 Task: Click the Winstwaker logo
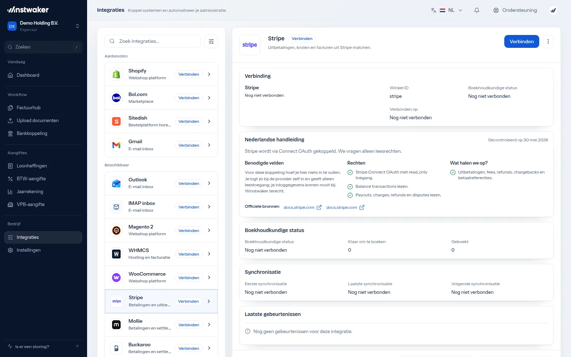click(x=28, y=10)
